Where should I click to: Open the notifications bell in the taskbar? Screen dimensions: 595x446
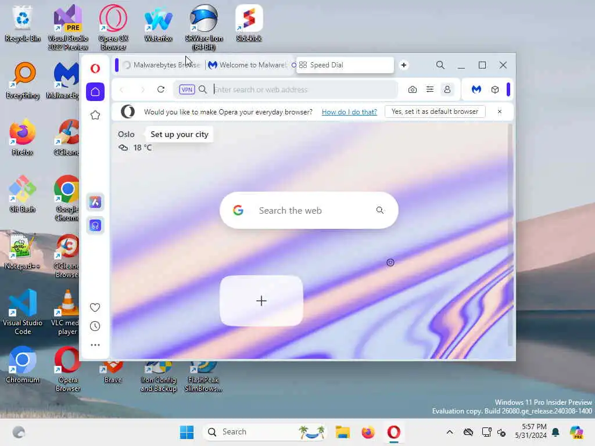click(555, 432)
